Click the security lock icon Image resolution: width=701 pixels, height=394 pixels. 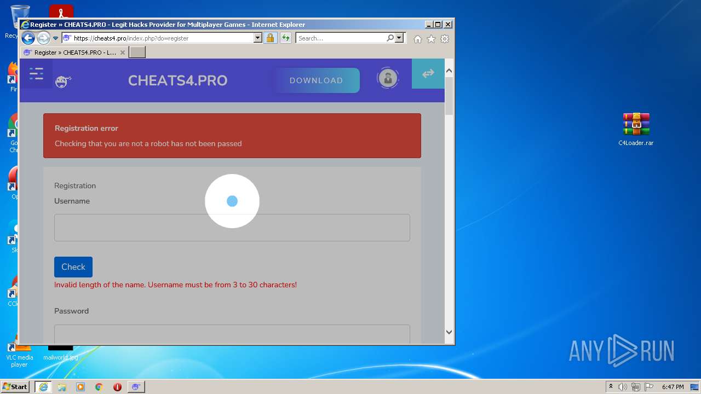[x=270, y=38]
